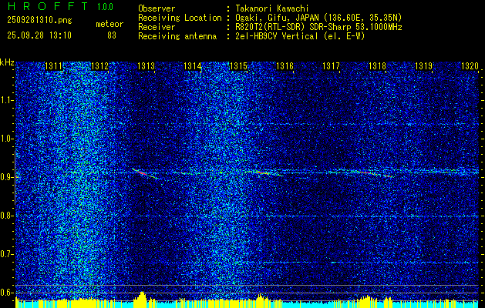Click the 1.1 kHz axis label
The image size is (485, 308).
pos(7,100)
